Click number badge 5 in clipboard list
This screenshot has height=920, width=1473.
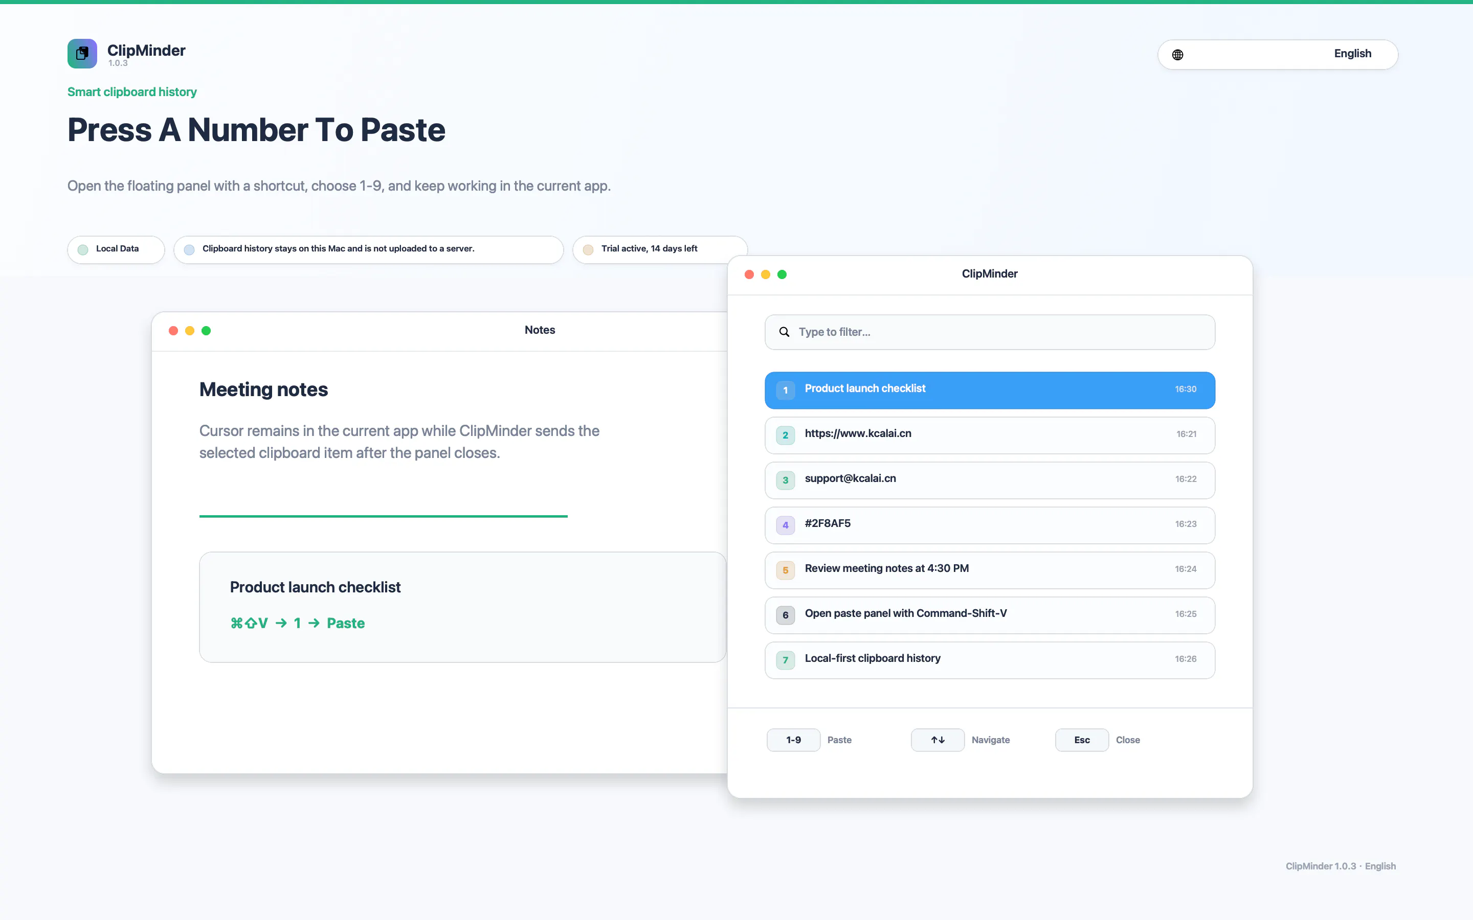pos(785,570)
